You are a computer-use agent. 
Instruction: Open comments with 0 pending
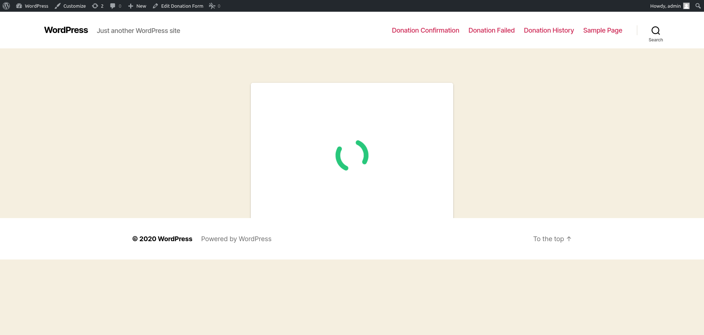(x=116, y=6)
